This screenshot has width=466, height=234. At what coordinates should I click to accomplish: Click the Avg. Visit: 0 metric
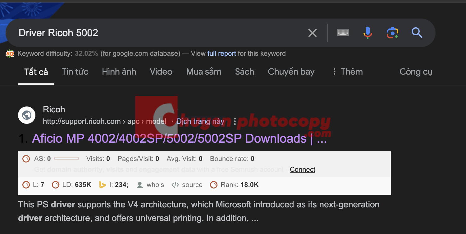(x=185, y=159)
